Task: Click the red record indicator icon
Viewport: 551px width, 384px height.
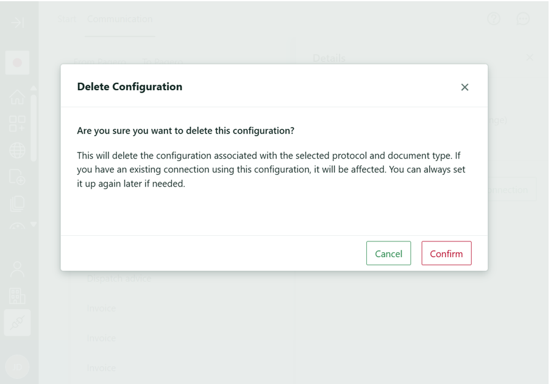Action: point(18,63)
